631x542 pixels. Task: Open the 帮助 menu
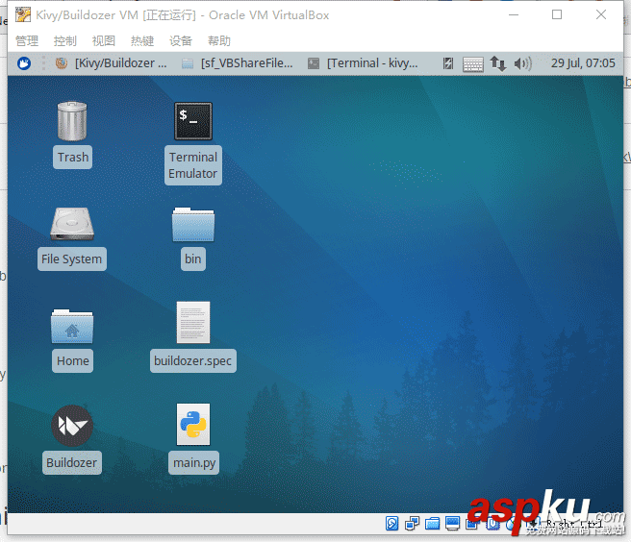click(x=219, y=40)
